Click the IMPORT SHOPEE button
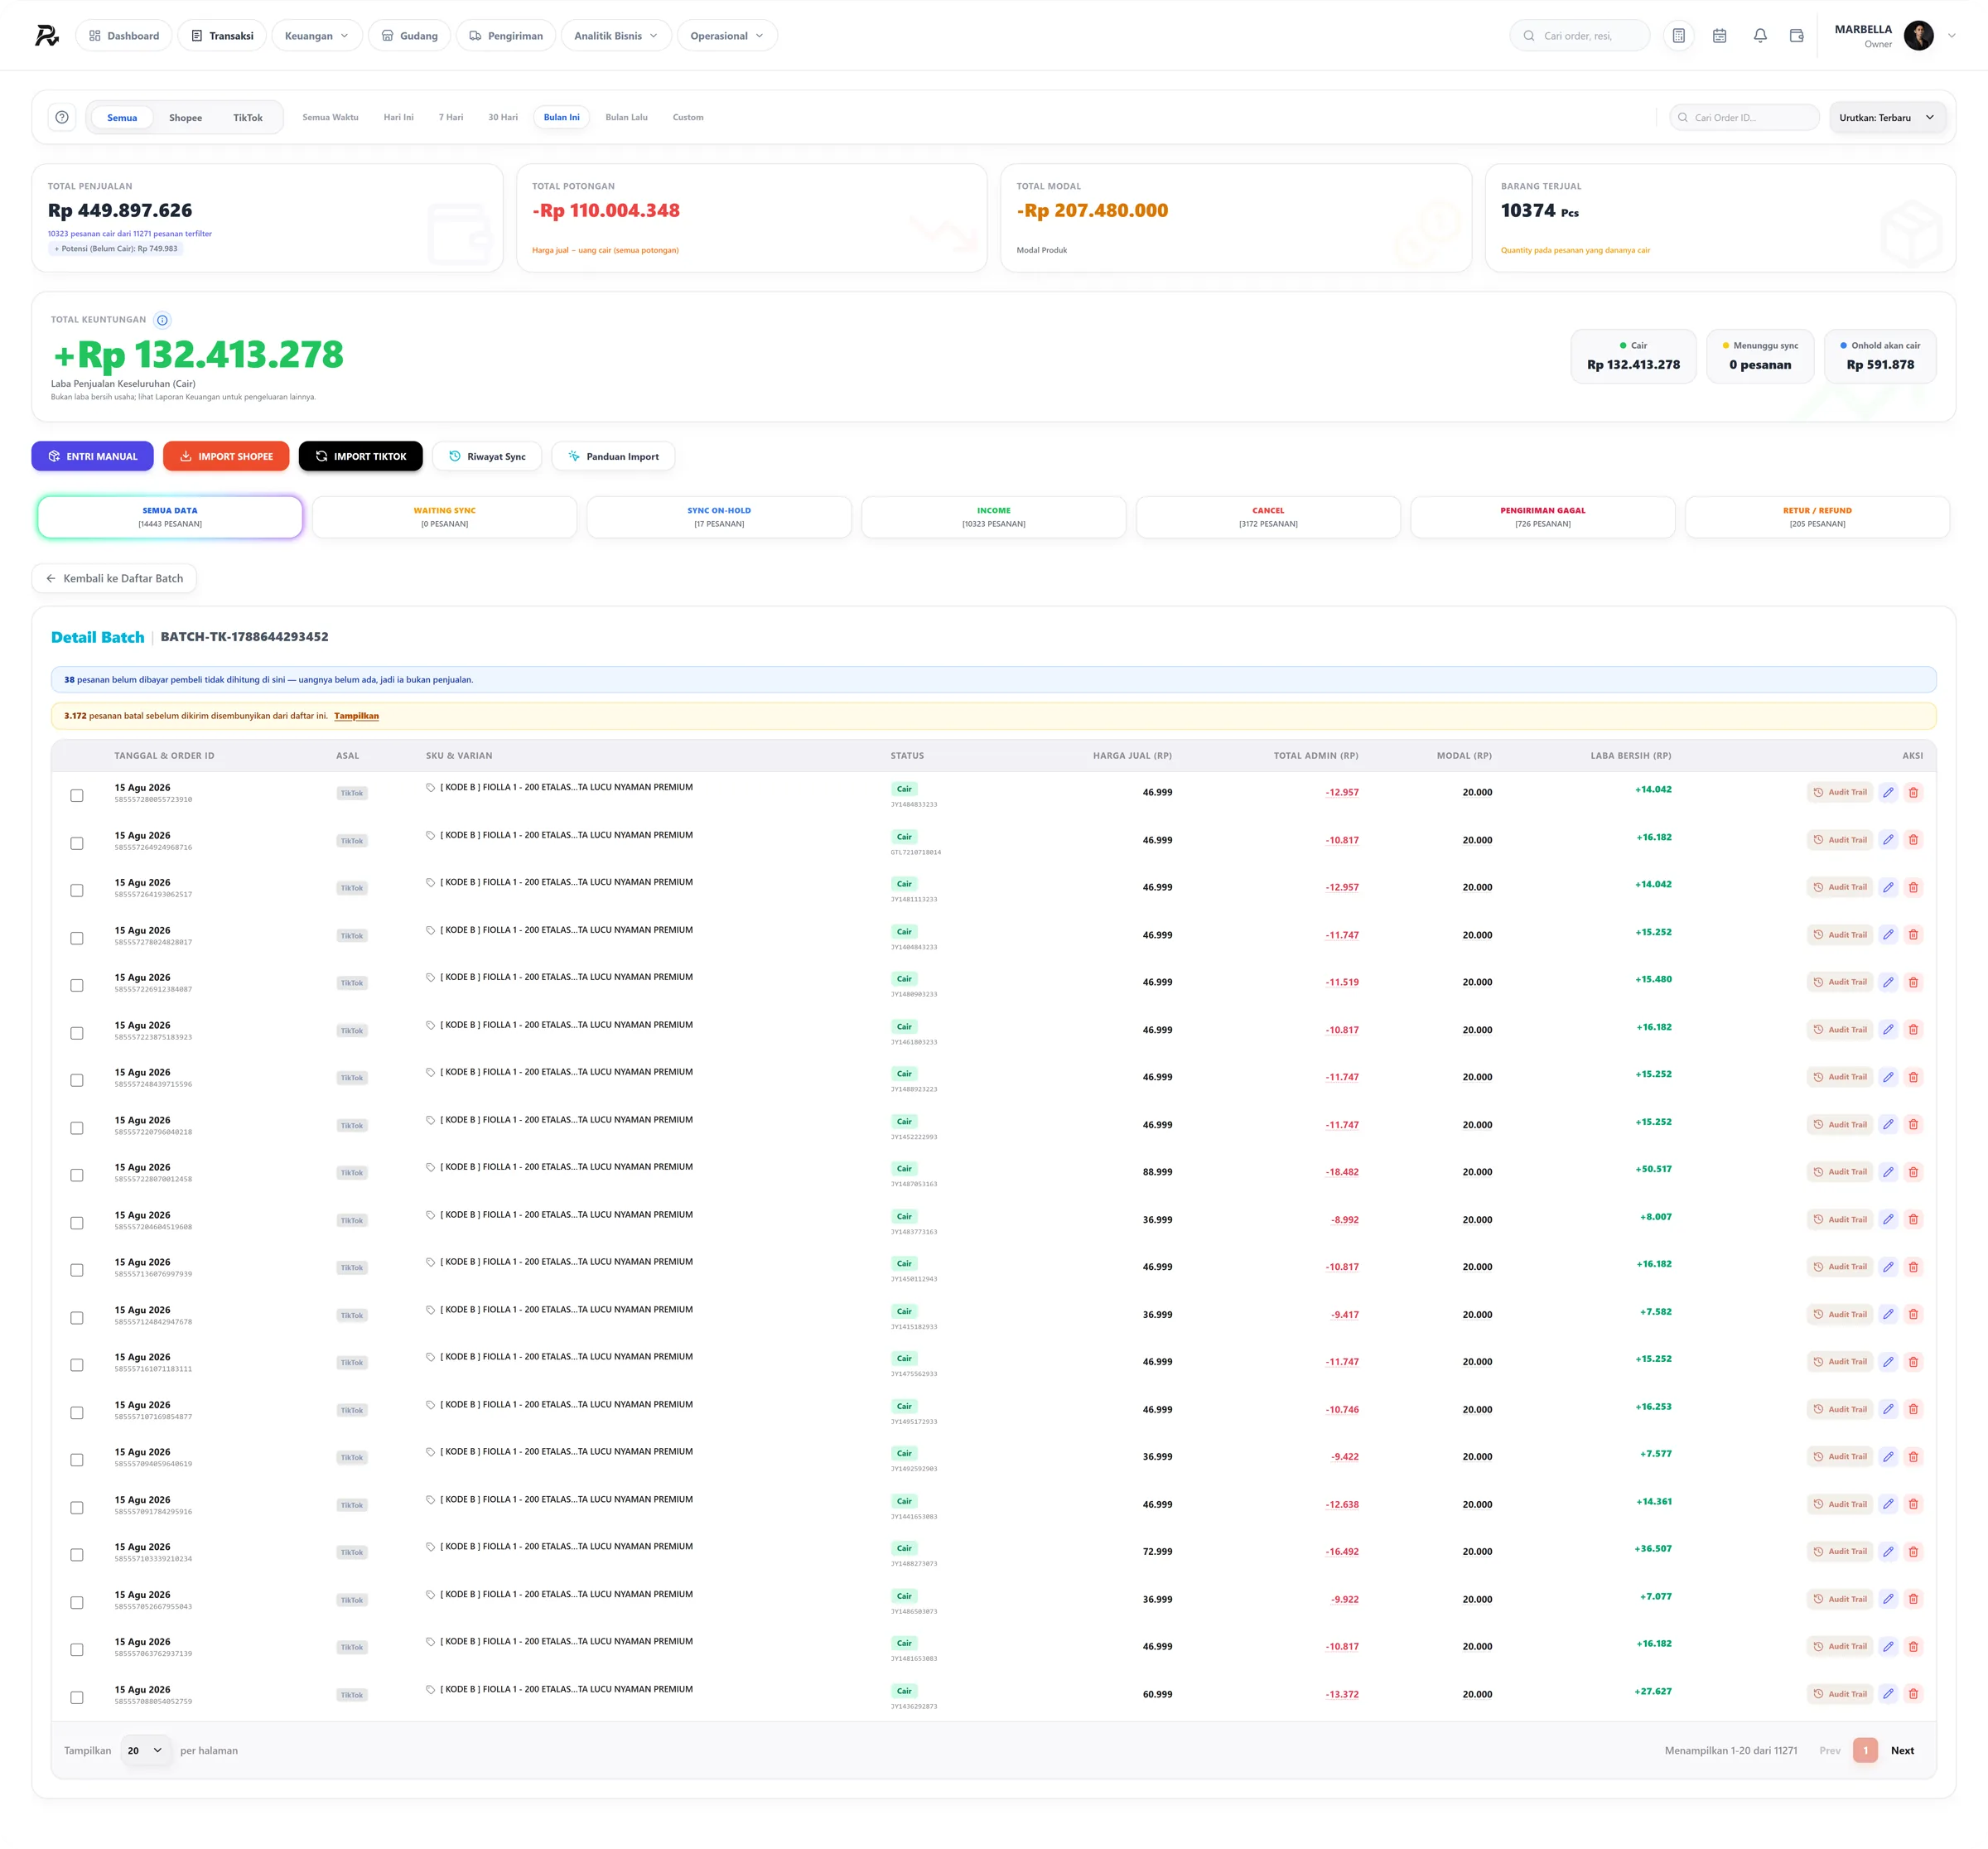Screen dimensions: 1988x1849 point(226,457)
